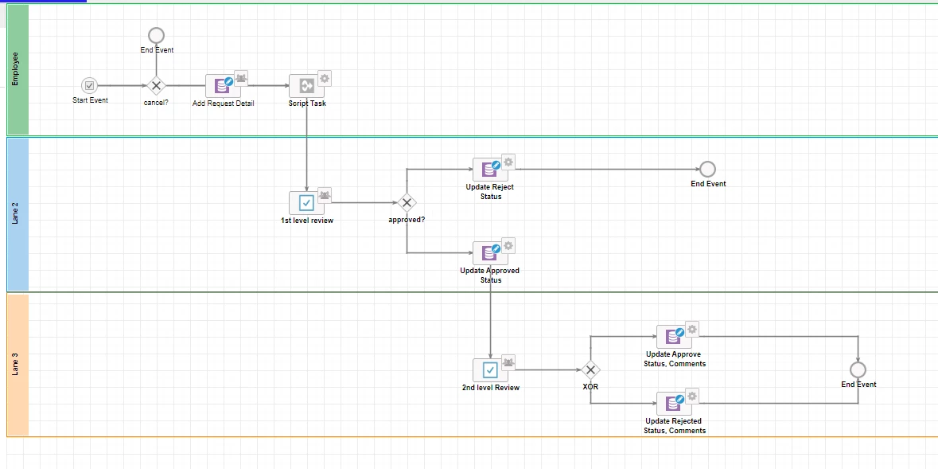This screenshot has width=938, height=469.
Task: Select the Script Task node
Action: pyautogui.click(x=306, y=86)
